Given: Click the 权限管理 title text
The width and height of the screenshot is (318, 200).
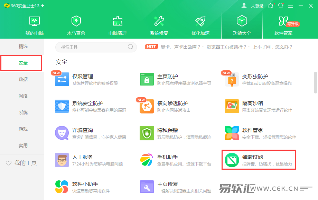Looking at the screenshot, I should [x=83, y=77].
